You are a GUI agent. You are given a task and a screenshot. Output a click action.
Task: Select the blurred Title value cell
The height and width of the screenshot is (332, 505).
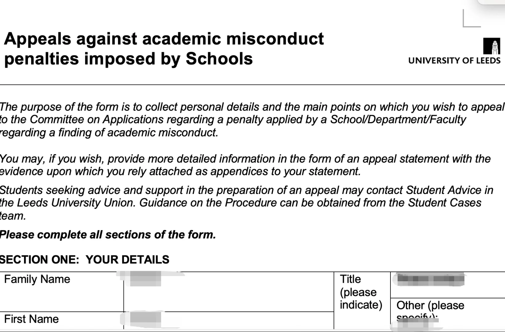[448, 285]
